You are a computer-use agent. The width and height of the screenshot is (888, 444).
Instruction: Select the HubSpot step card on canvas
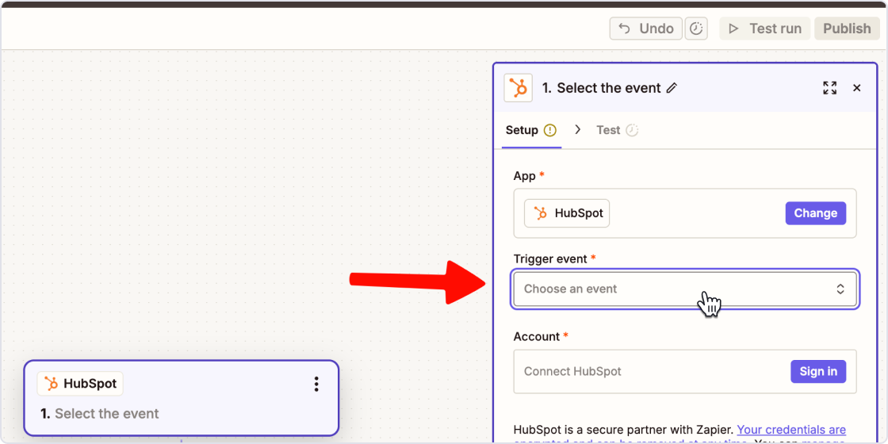point(182,398)
